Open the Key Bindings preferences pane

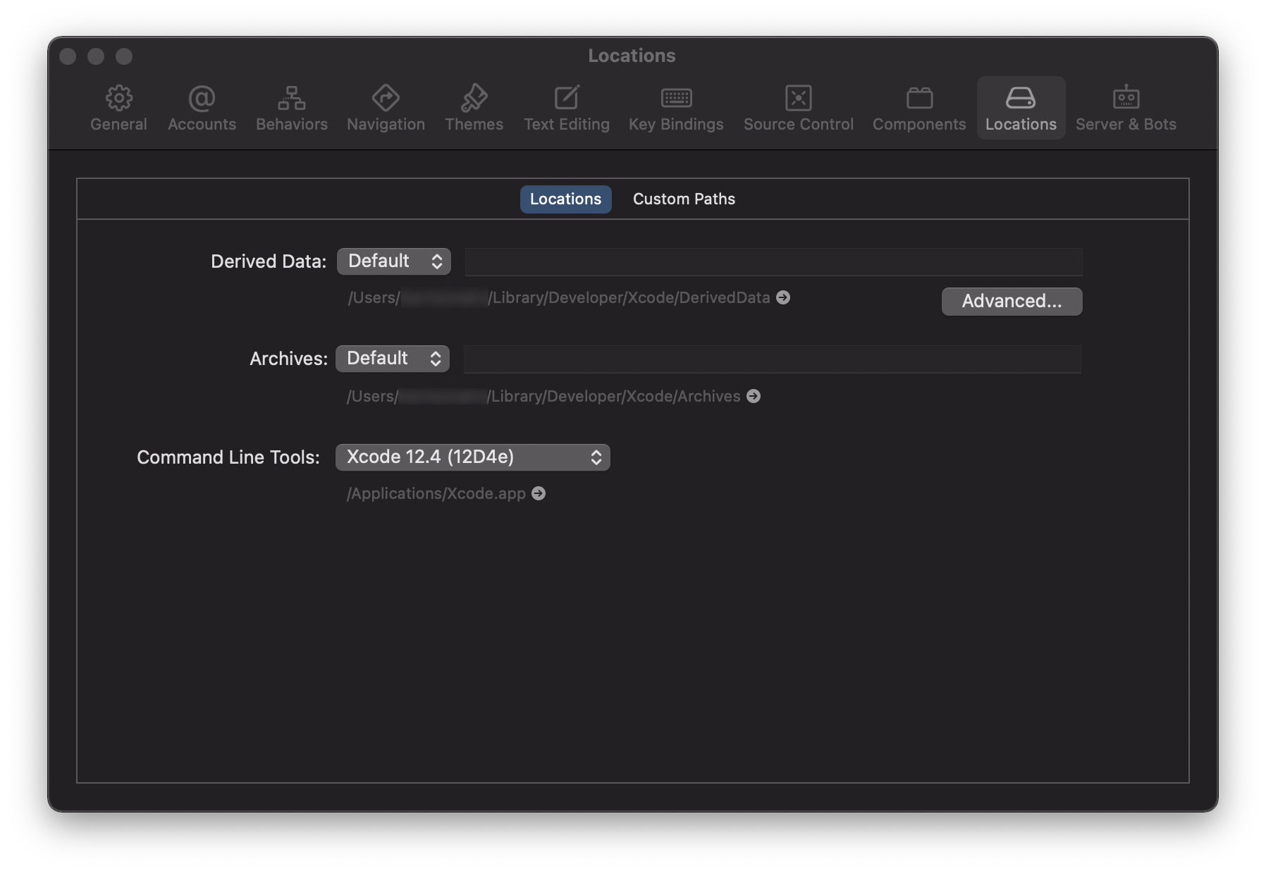tap(676, 109)
